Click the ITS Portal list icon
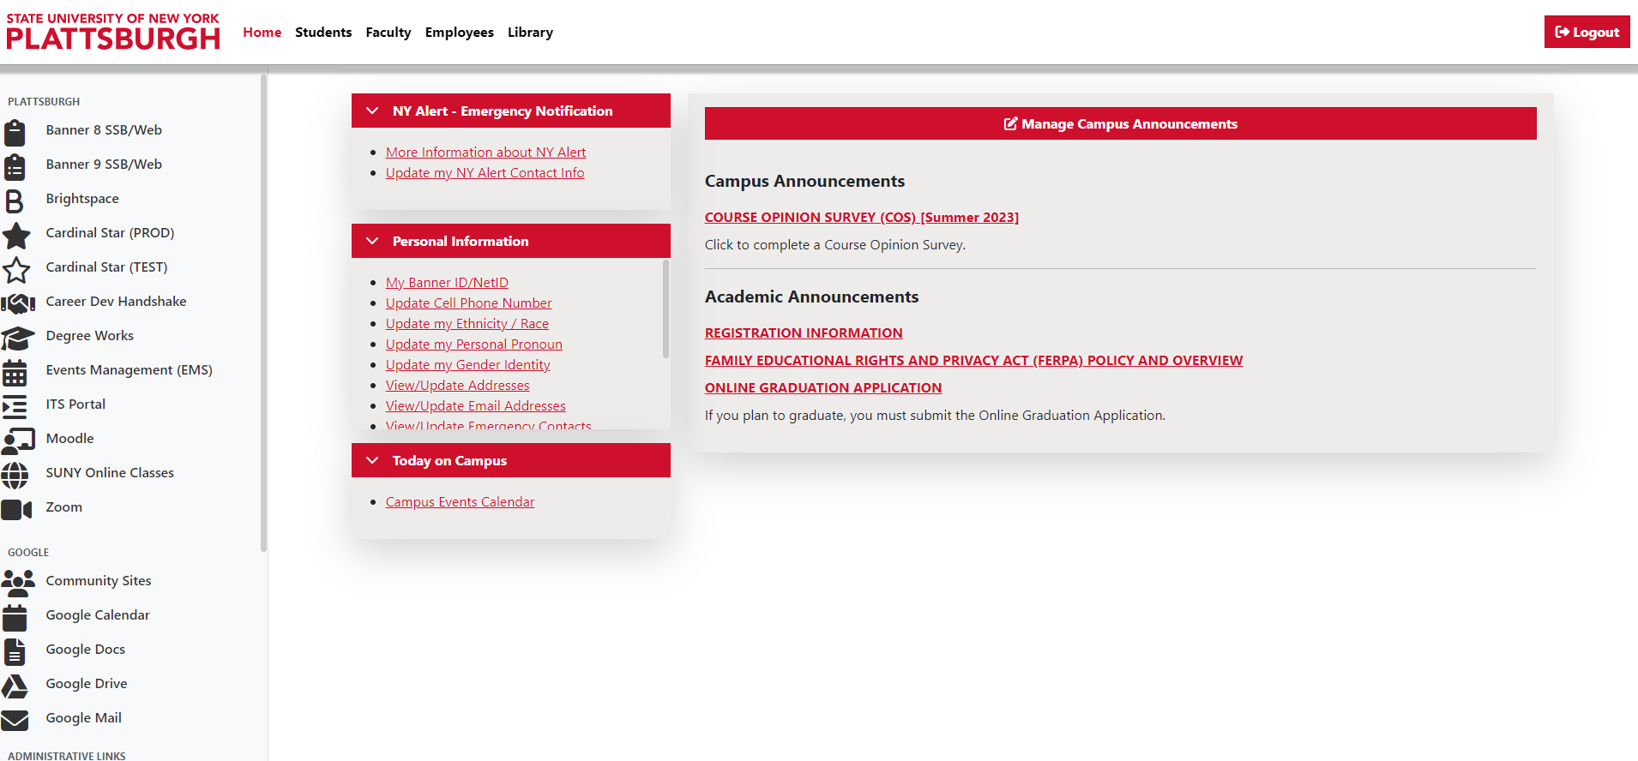This screenshot has height=761, width=1638. (x=15, y=407)
